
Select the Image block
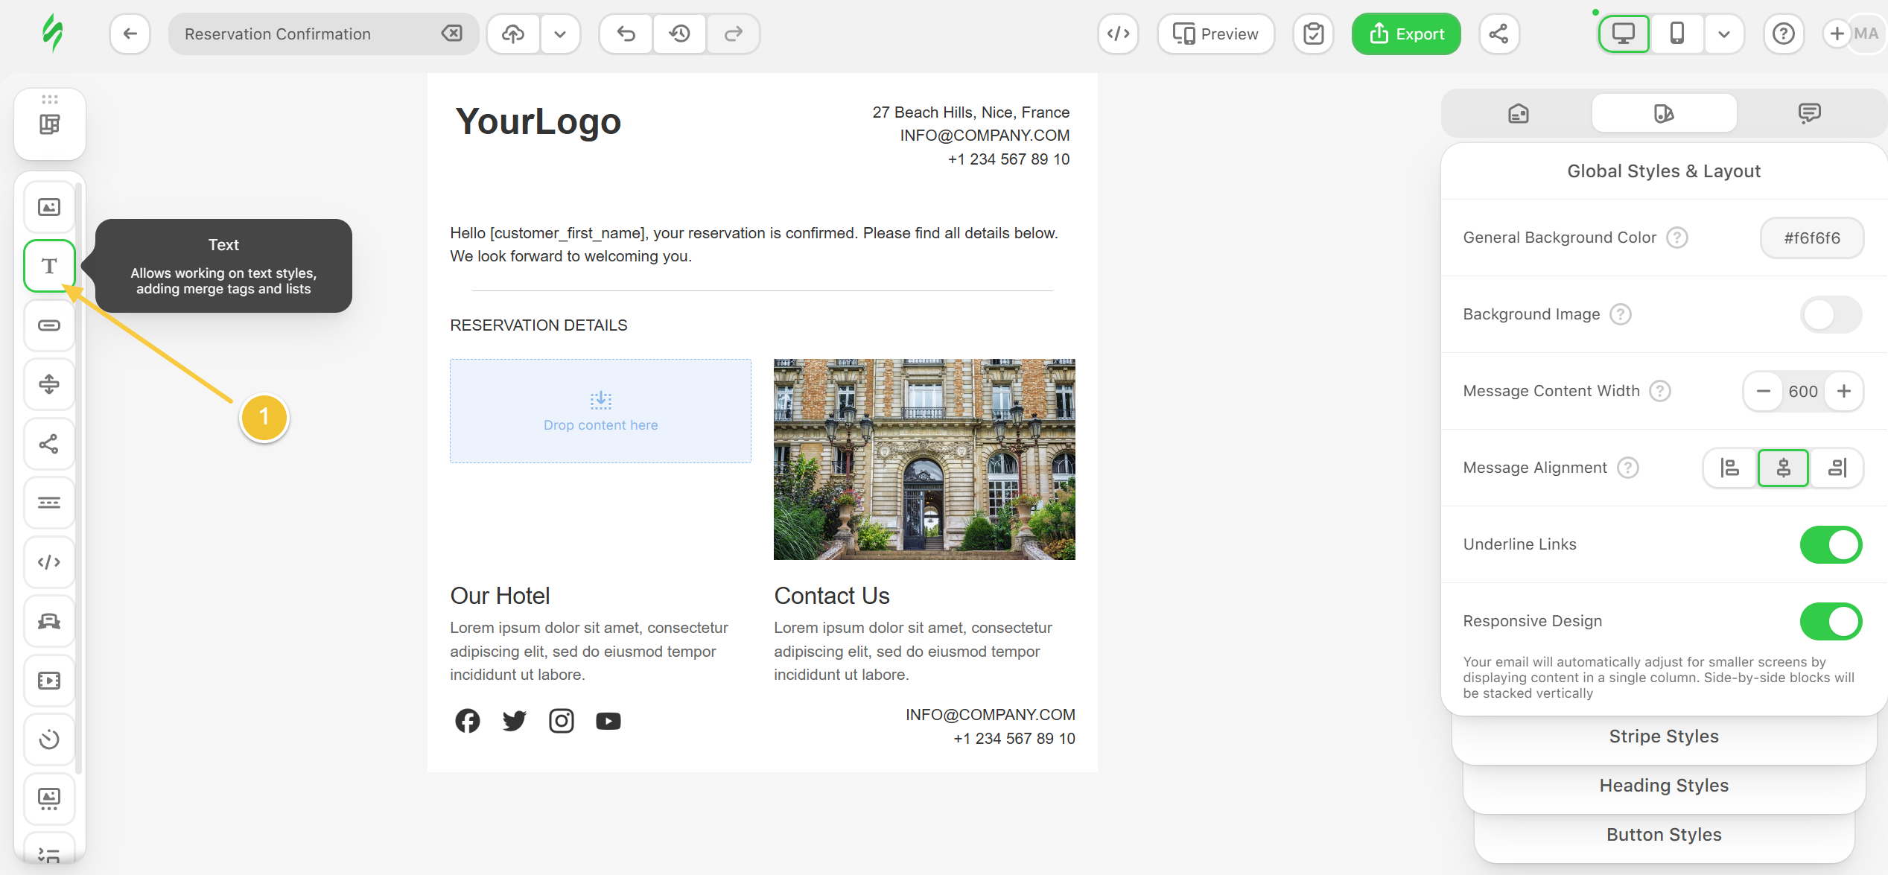click(49, 207)
